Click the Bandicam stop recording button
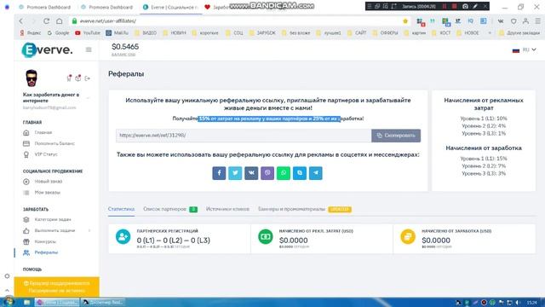The width and height of the screenshot is (545, 307). [454, 6]
